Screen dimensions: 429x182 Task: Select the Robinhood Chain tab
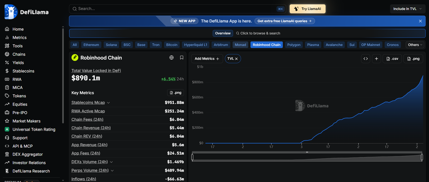[x=267, y=45]
